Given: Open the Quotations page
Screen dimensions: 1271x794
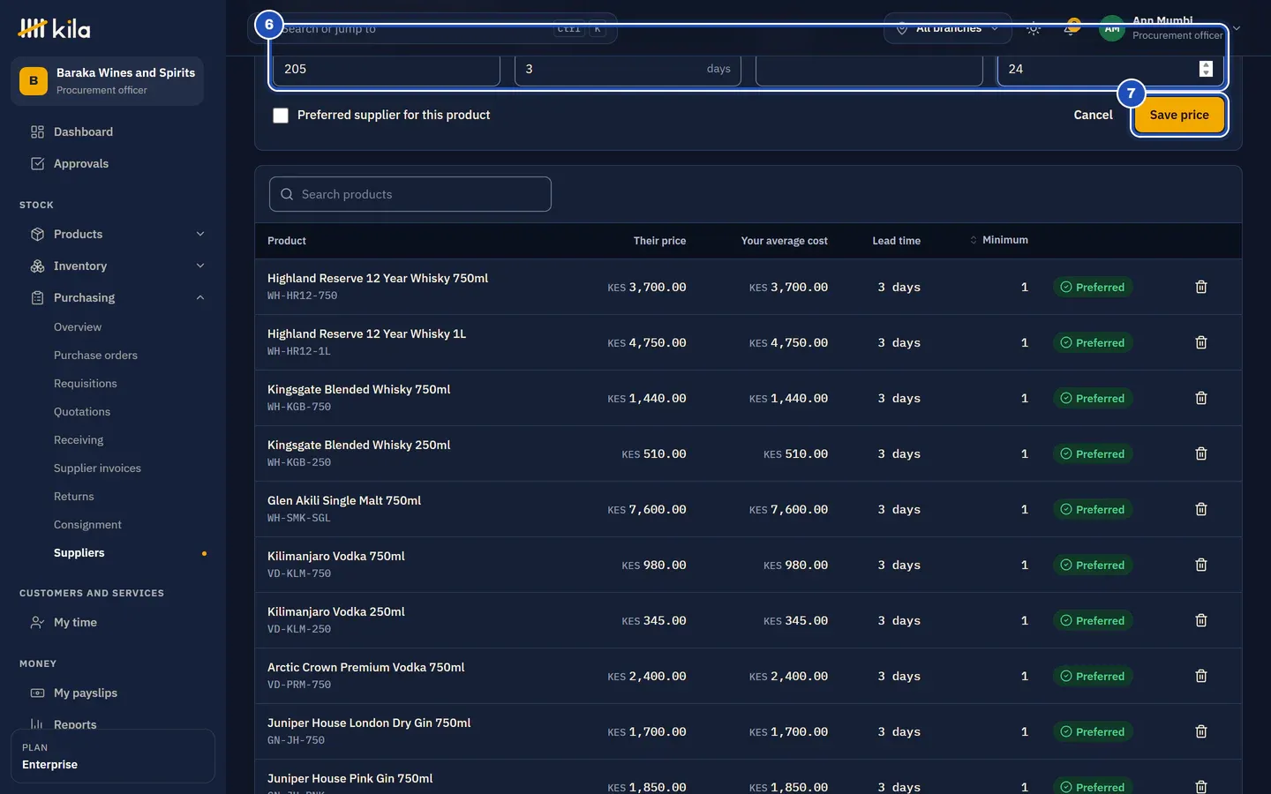Looking at the screenshot, I should (82, 412).
